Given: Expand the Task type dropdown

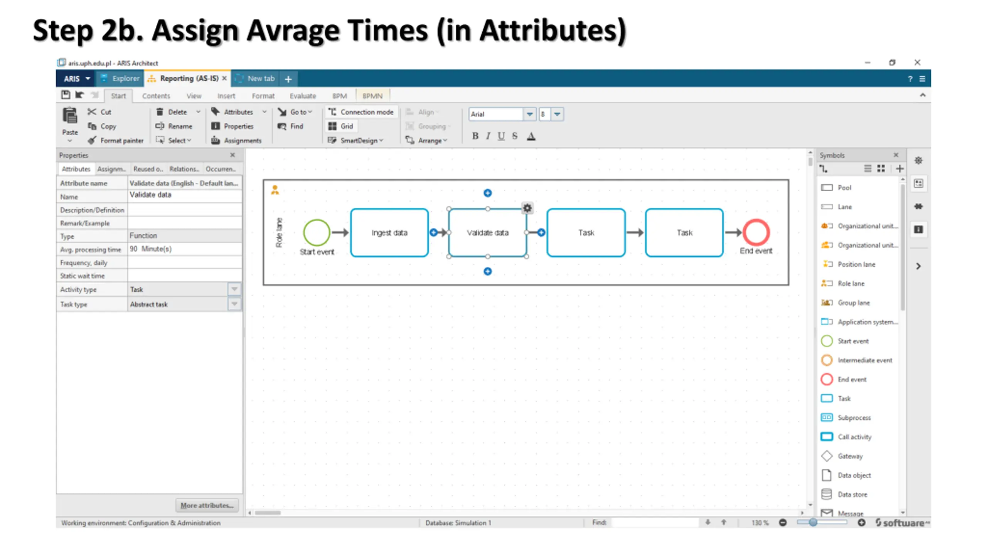Looking at the screenshot, I should point(234,304).
